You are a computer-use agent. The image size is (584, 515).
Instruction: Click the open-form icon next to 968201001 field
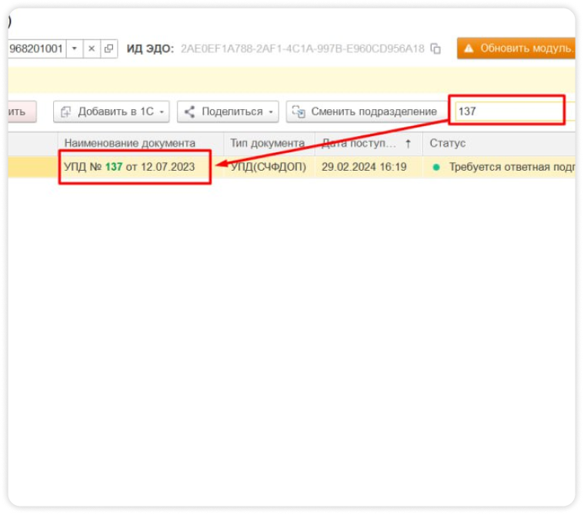[108, 48]
